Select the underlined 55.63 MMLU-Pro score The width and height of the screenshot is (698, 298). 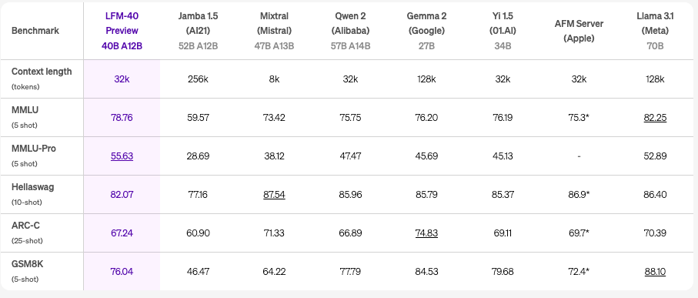click(122, 156)
